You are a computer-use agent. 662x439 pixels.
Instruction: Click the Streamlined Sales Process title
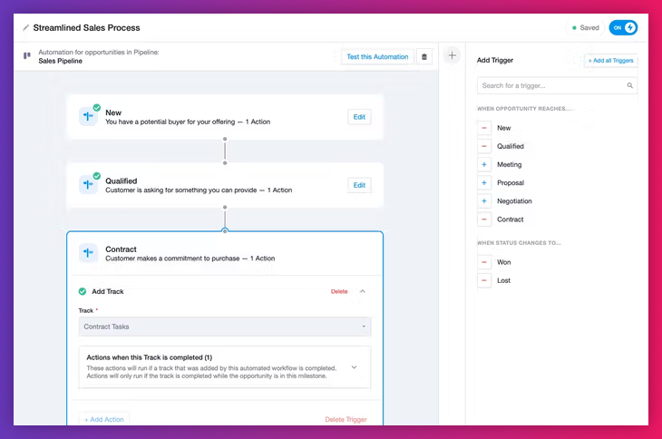pyautogui.click(x=86, y=28)
